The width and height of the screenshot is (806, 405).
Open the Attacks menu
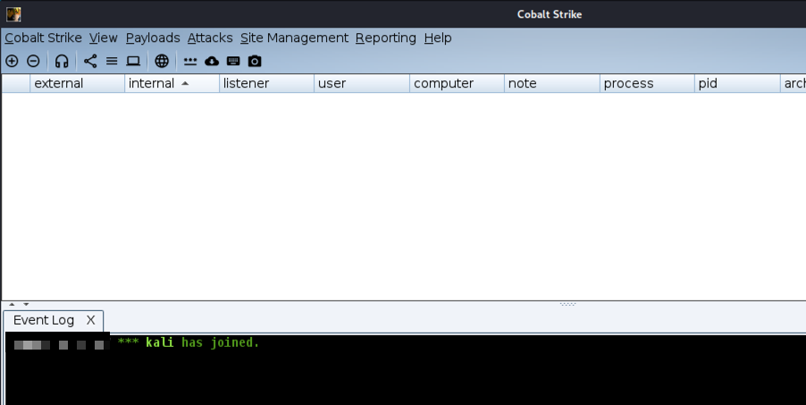210,38
